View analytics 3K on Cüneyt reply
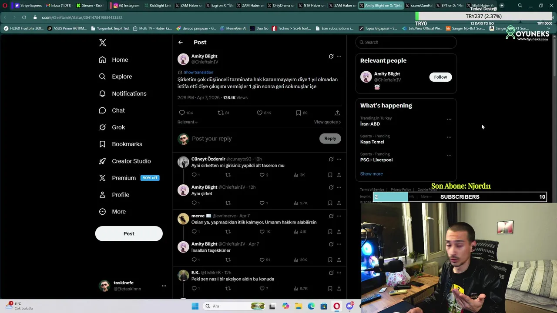557x313 pixels. [299, 175]
